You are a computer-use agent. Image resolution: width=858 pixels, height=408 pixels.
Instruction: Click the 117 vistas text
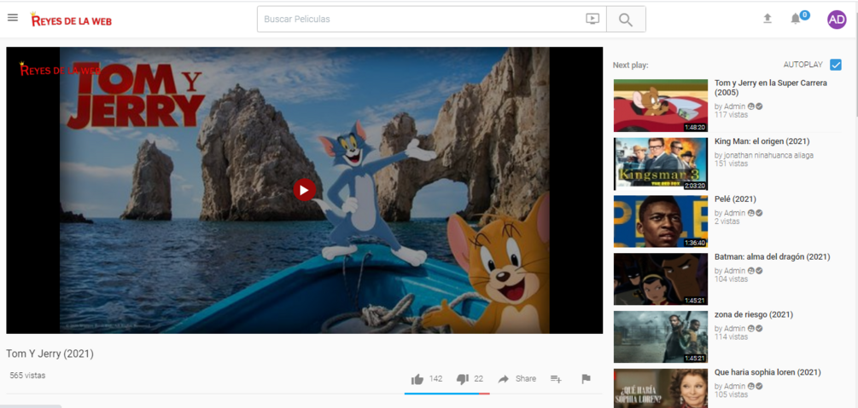(x=731, y=115)
